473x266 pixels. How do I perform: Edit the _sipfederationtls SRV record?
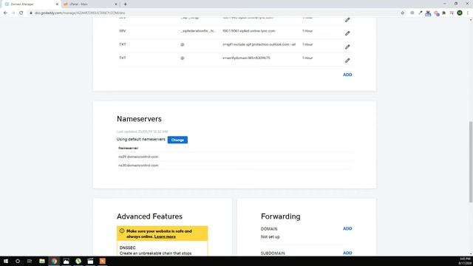point(347,33)
